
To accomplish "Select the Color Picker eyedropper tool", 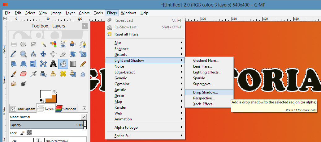I will click(14, 54).
